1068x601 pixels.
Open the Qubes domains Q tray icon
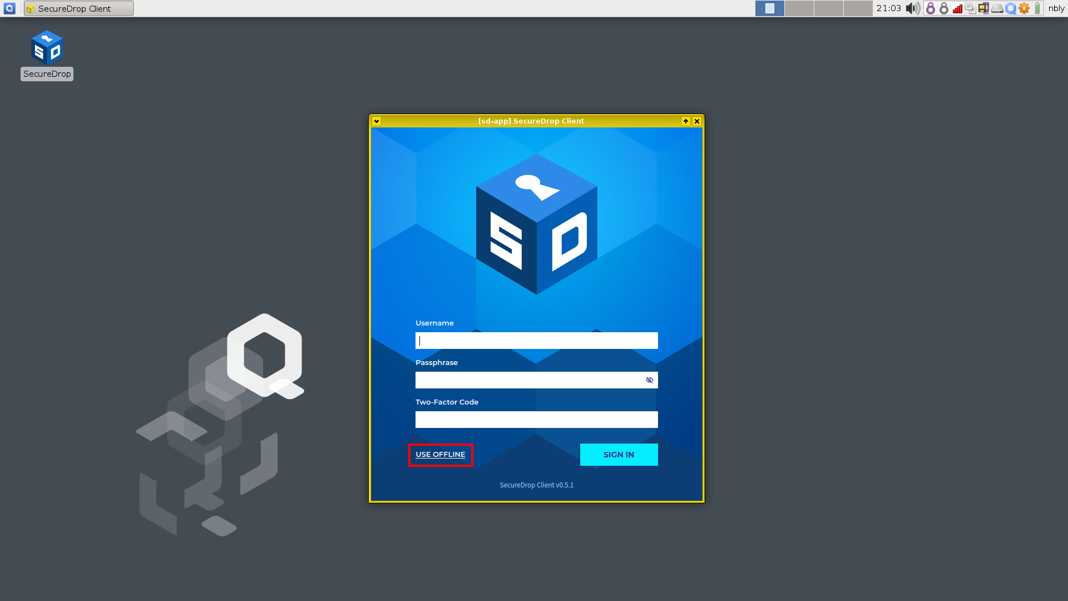click(x=1011, y=8)
